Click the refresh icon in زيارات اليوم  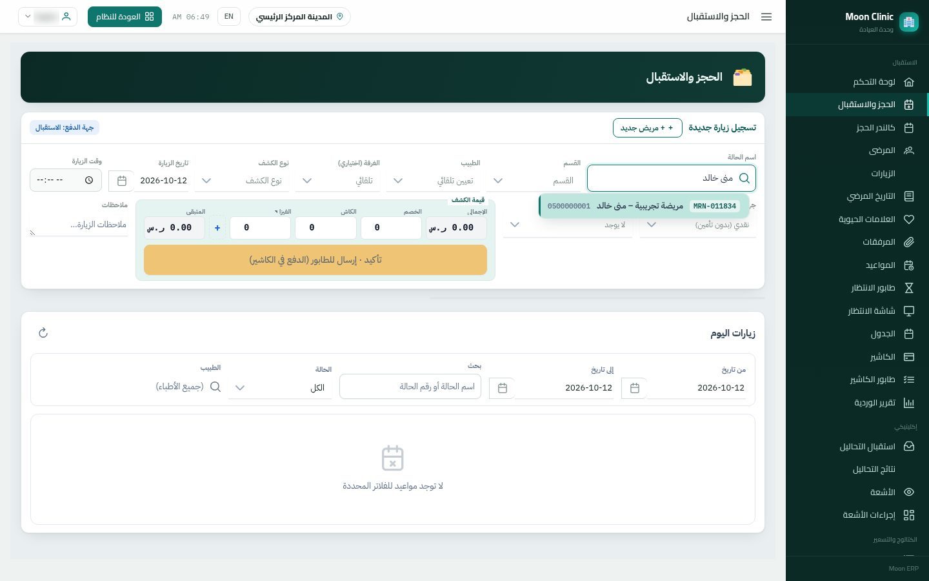43,333
